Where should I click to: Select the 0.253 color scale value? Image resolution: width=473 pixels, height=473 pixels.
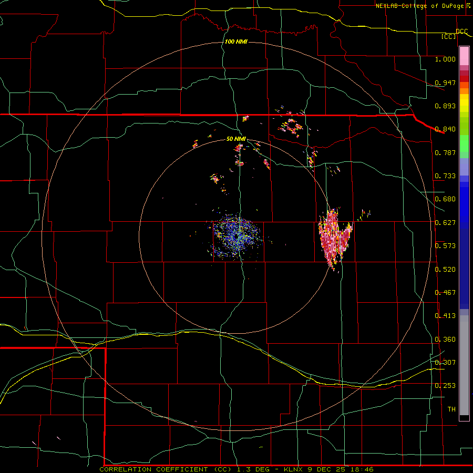click(445, 386)
